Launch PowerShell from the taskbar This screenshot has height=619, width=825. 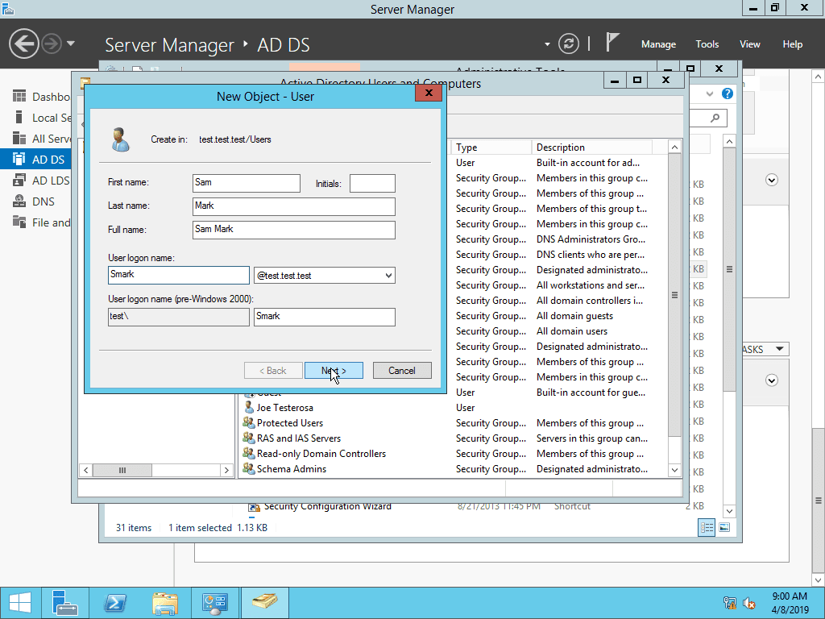click(x=115, y=603)
